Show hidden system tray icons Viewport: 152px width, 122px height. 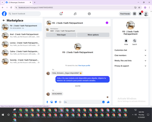pos(133,115)
